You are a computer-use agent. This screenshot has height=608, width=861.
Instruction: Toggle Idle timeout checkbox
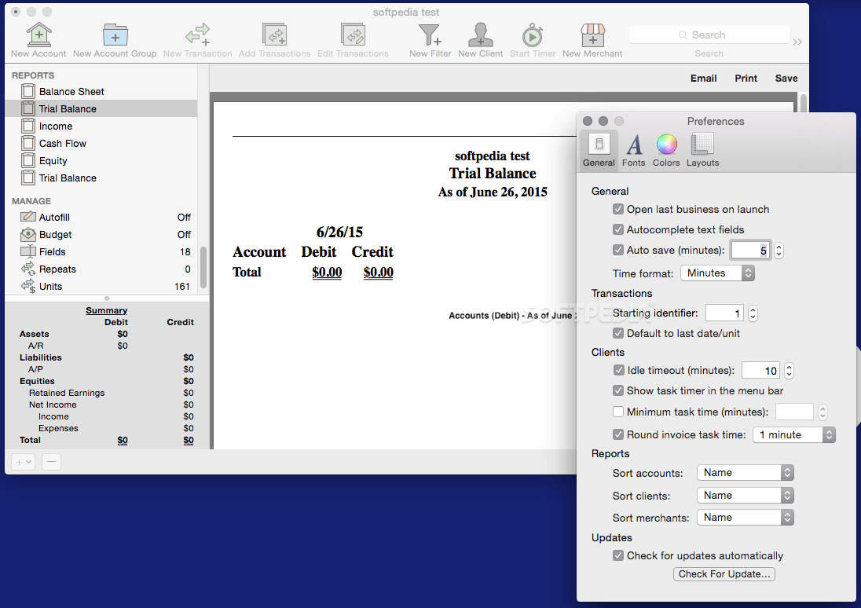pyautogui.click(x=619, y=370)
